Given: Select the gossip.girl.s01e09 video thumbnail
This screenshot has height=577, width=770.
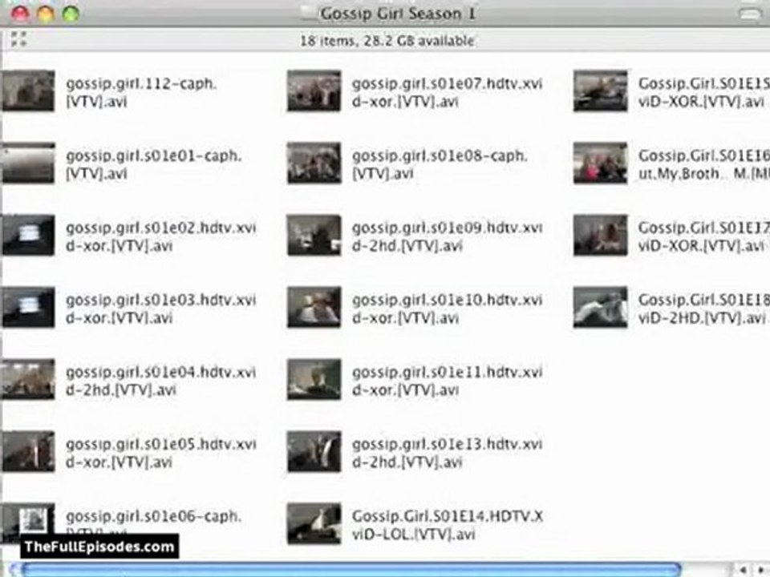Looking at the screenshot, I should (x=314, y=235).
